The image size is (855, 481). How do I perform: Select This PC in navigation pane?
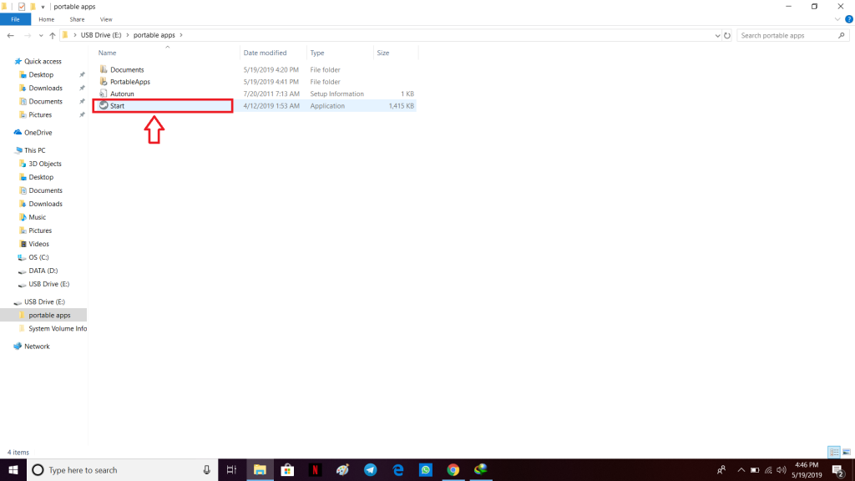[34, 150]
